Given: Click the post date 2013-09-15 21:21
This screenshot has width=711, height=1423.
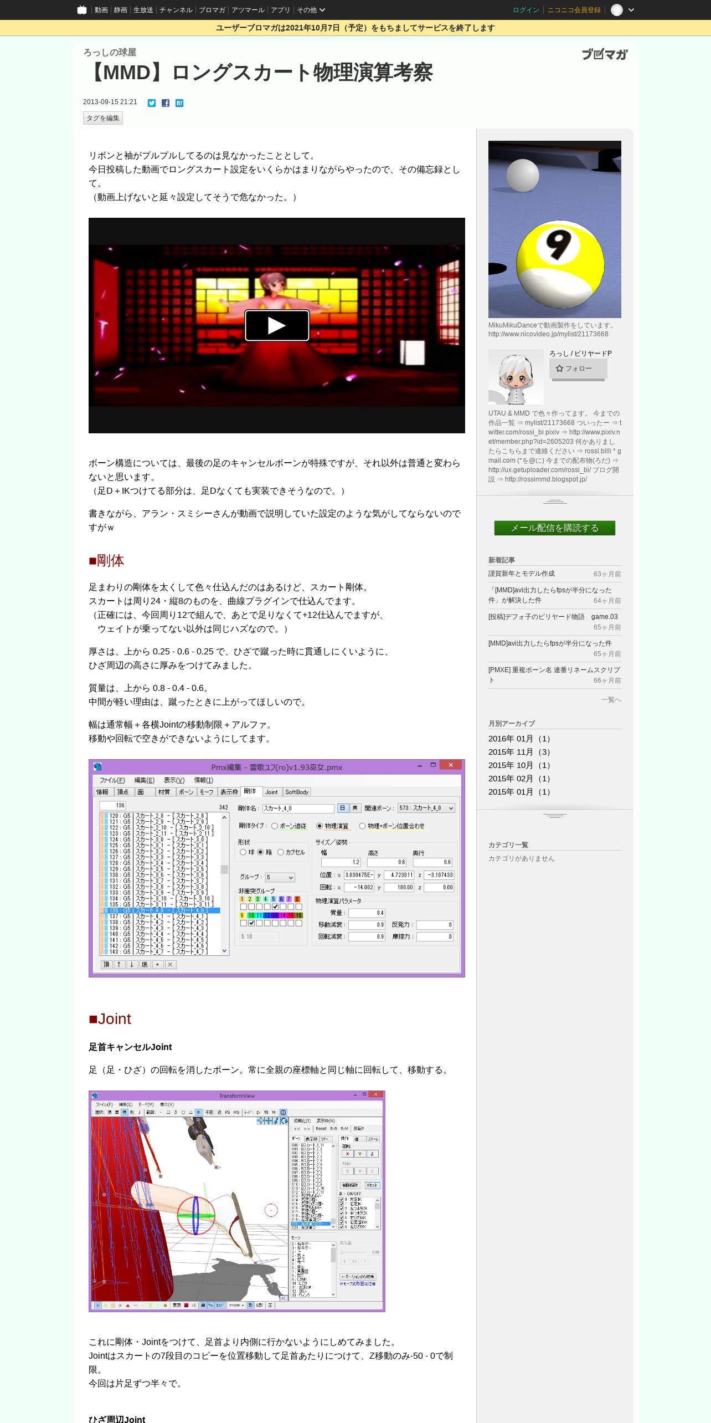Looking at the screenshot, I should point(110,103).
